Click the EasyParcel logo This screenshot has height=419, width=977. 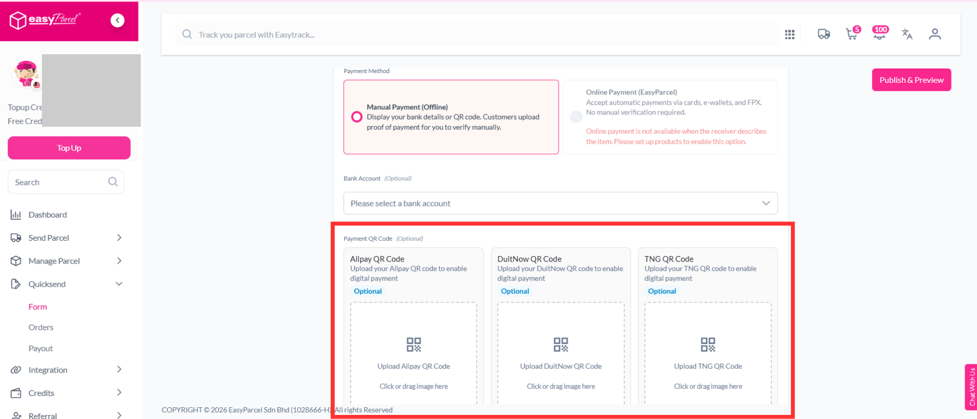[x=45, y=20]
